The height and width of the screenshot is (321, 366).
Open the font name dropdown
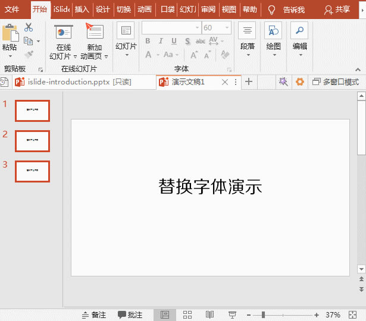click(197, 28)
